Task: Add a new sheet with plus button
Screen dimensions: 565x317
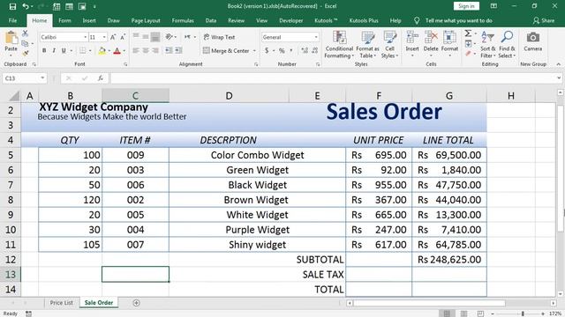Action: click(136, 303)
